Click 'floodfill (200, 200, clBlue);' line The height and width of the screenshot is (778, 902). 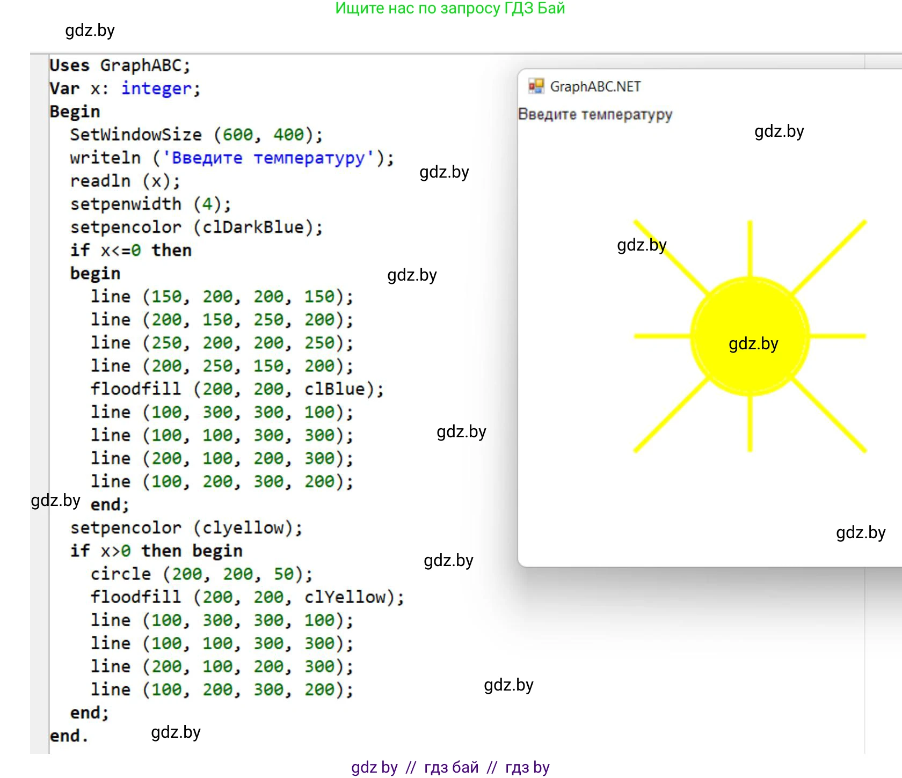(237, 389)
